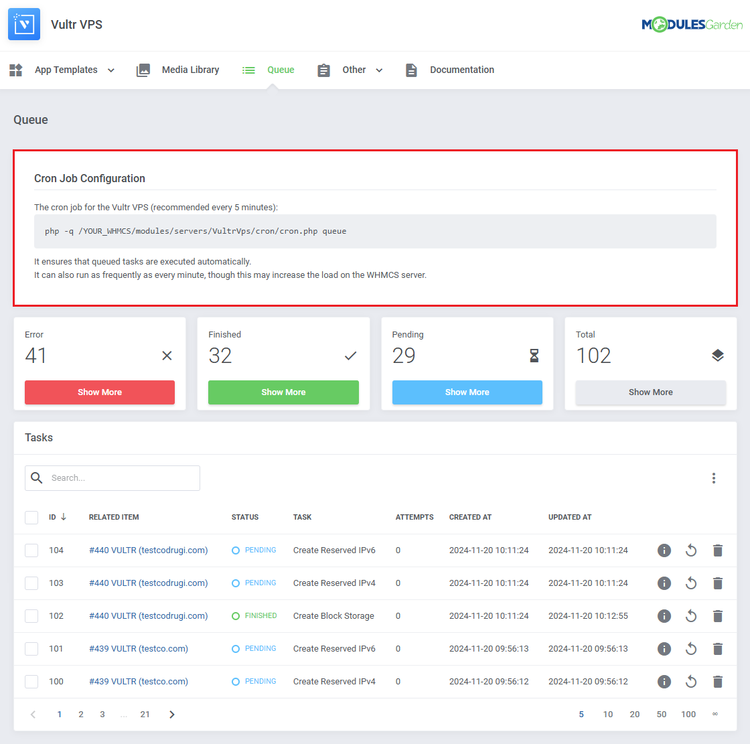Retry task 104

(690, 550)
